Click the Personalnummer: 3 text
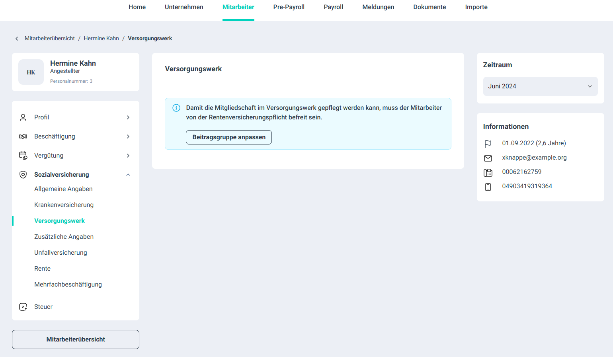Image resolution: width=613 pixels, height=357 pixels. [x=71, y=81]
